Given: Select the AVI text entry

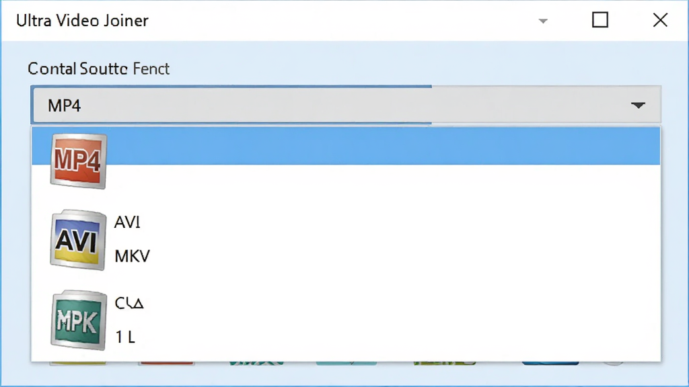Looking at the screenshot, I should [x=127, y=222].
